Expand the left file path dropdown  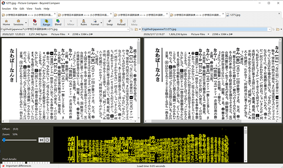pos(128,29)
